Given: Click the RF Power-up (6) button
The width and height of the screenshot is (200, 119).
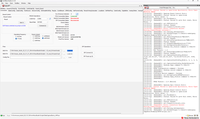Looking at the screenshot, I should pyautogui.click(x=88, y=56).
